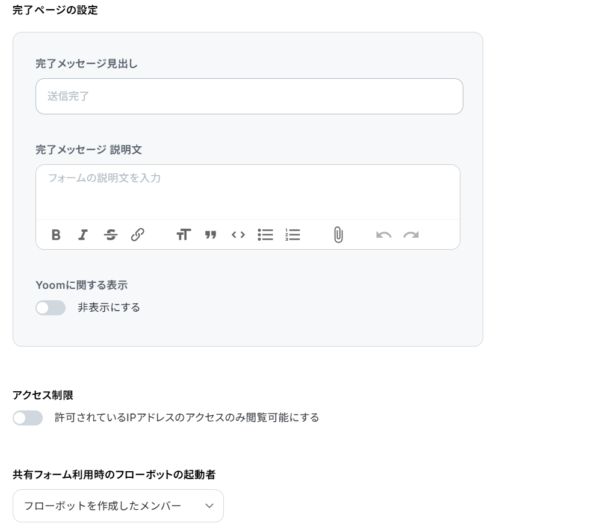Screen dimensions: 606x532
Task: Click the 非表示にする label text
Action: pyautogui.click(x=109, y=308)
